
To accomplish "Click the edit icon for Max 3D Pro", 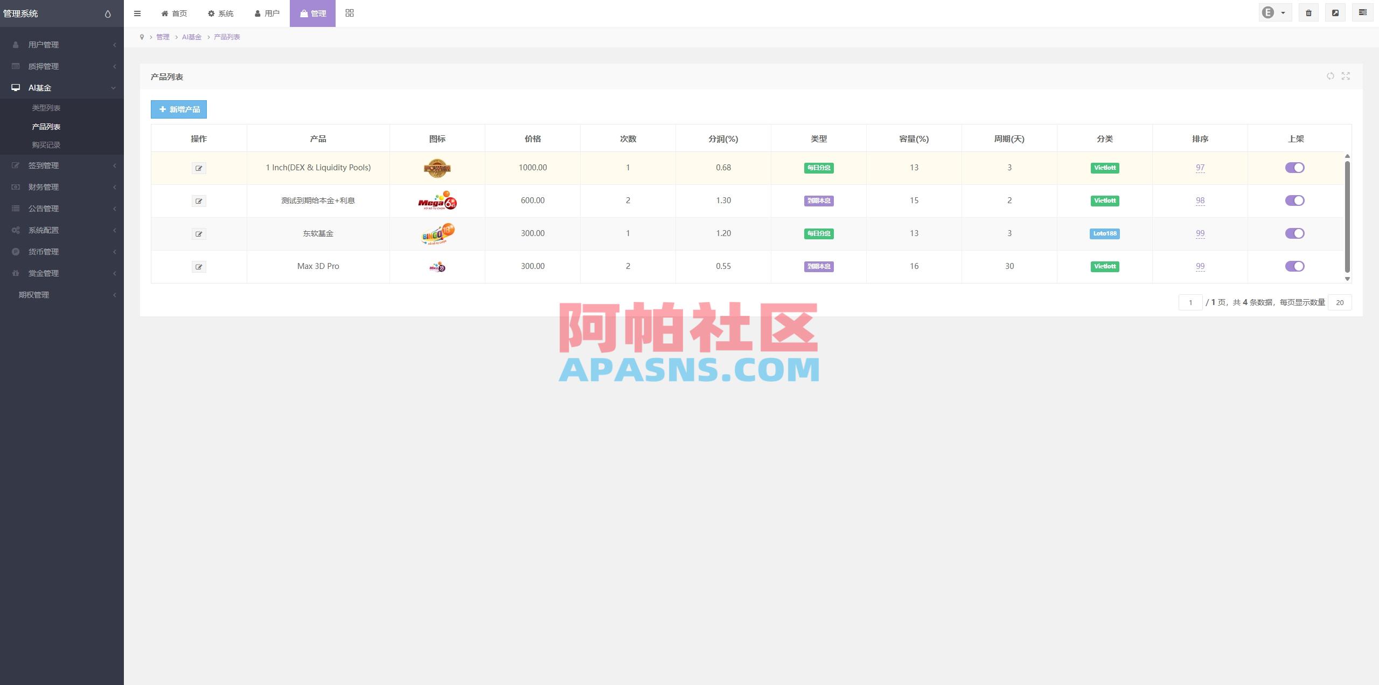I will (x=199, y=266).
